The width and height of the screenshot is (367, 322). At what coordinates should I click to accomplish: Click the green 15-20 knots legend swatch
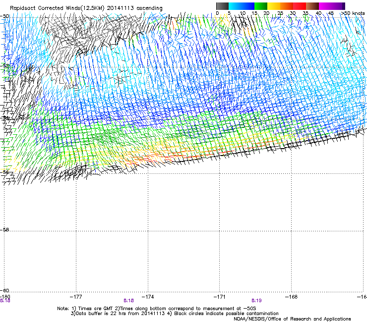261,6
